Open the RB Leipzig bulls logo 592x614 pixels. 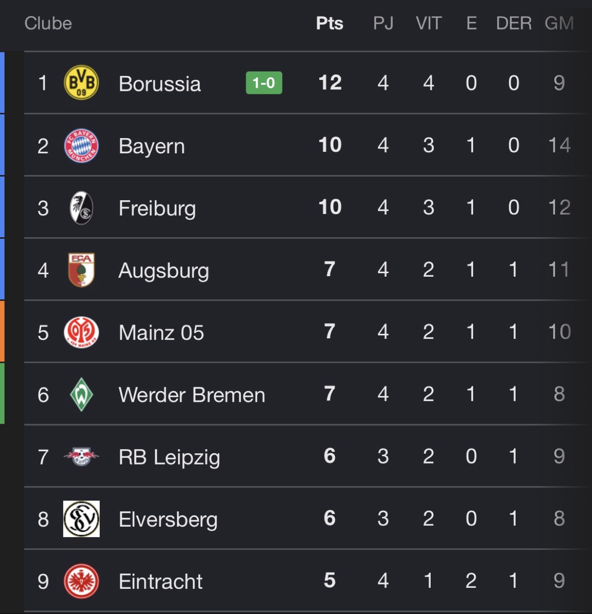(x=81, y=456)
